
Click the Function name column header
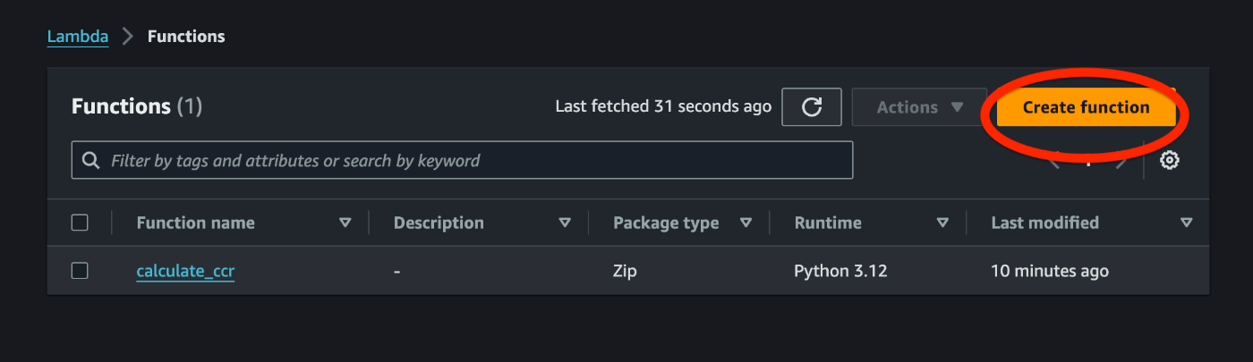tap(195, 223)
